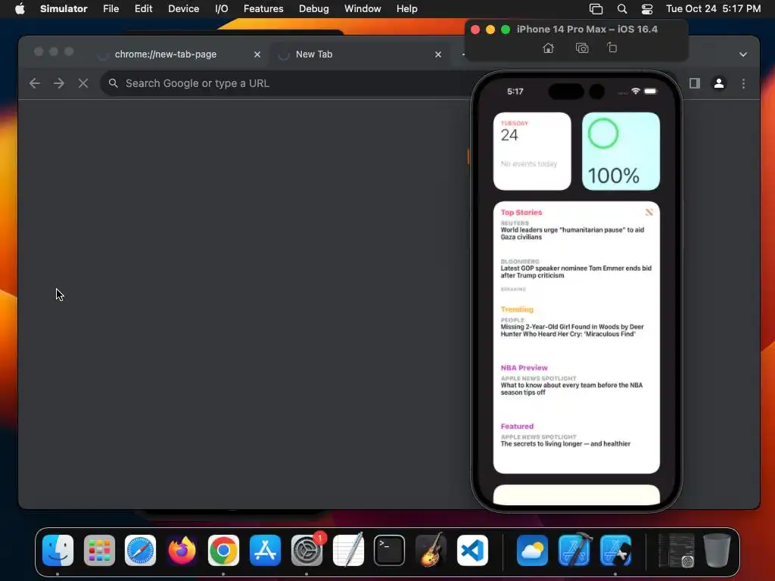Open the Reuters humanitarian pause story
This screenshot has width=775, height=581.
[572, 230]
